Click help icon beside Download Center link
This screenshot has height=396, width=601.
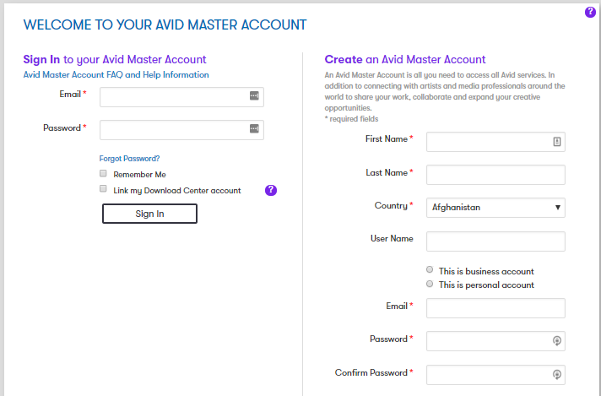click(271, 190)
